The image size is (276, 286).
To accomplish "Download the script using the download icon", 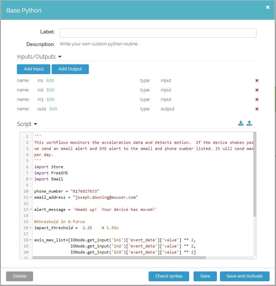I will pyautogui.click(x=241, y=123).
